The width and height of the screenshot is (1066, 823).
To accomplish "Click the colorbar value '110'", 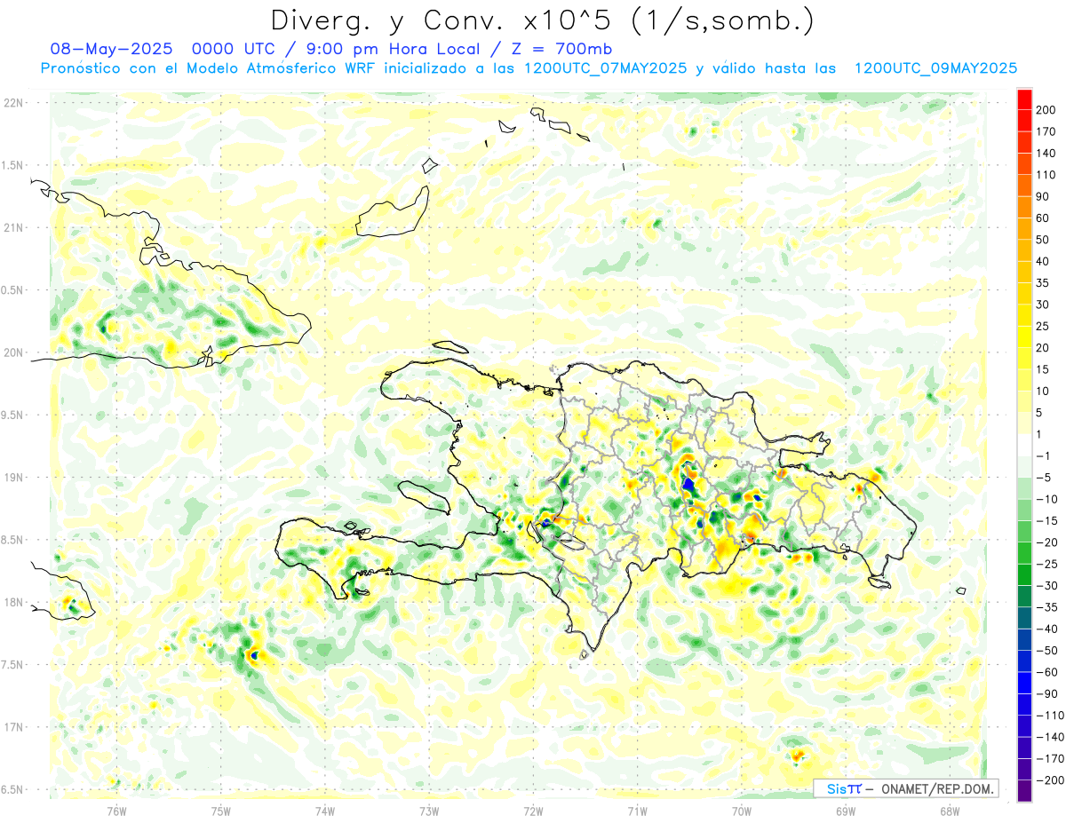I will [x=1046, y=176].
